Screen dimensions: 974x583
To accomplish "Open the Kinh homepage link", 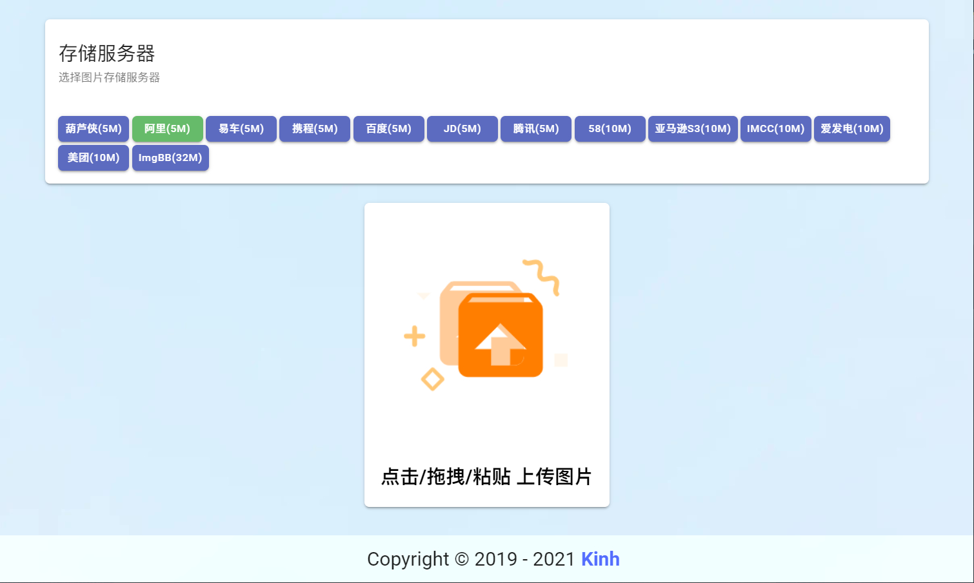I will pos(600,559).
